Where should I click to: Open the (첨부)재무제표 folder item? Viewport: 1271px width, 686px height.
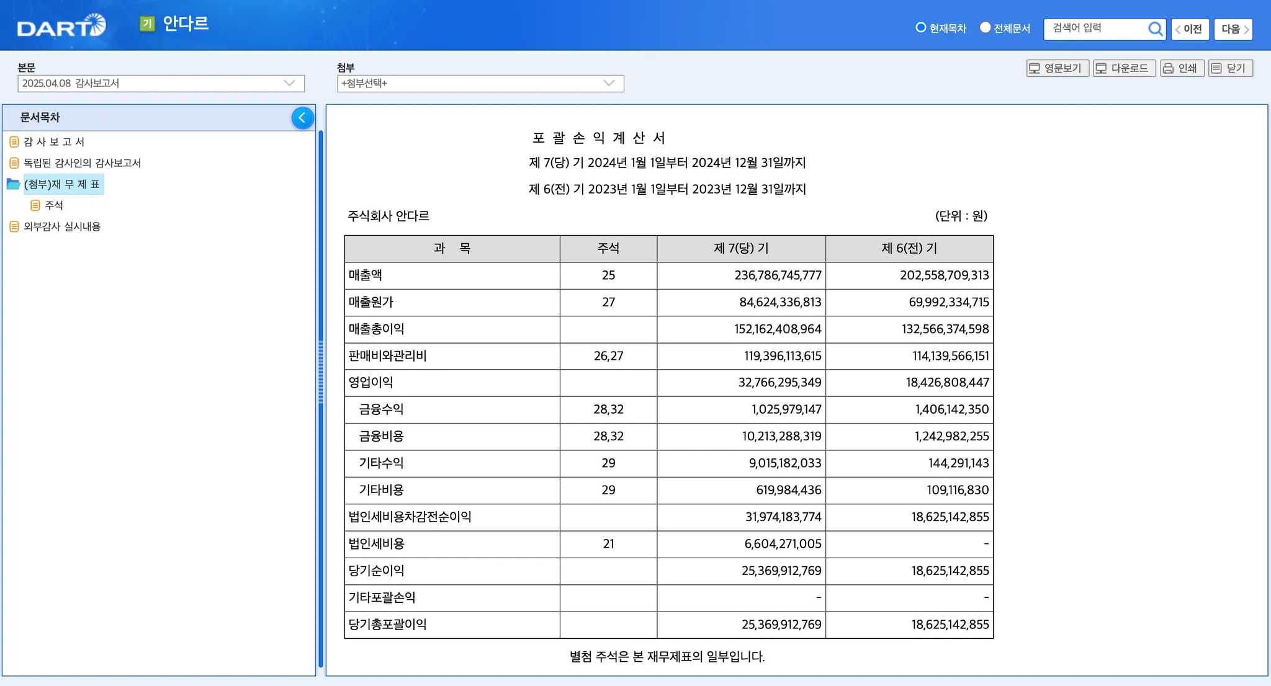point(62,184)
